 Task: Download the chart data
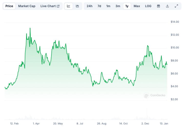click(167, 6)
